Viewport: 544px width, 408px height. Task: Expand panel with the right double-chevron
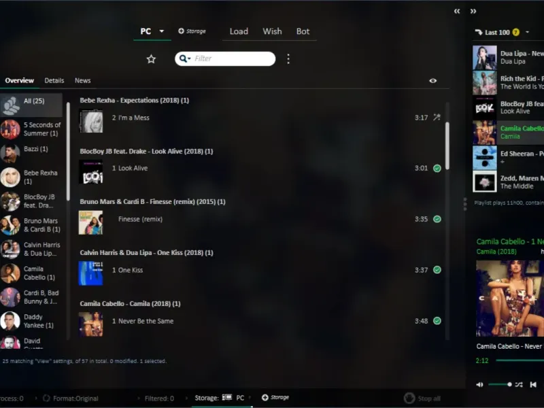[x=473, y=11]
